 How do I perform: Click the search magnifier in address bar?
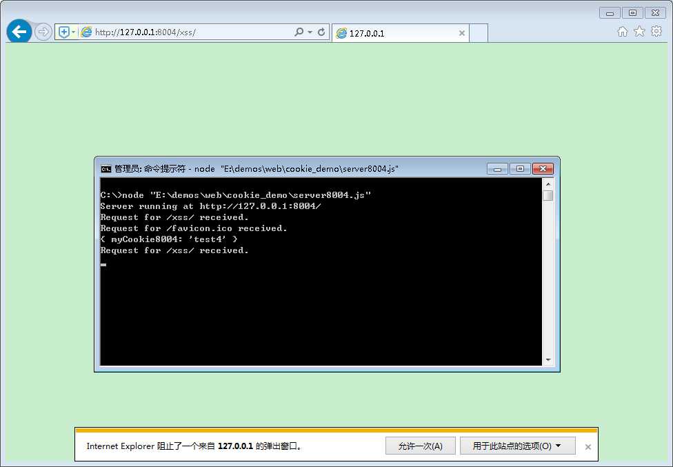(299, 32)
